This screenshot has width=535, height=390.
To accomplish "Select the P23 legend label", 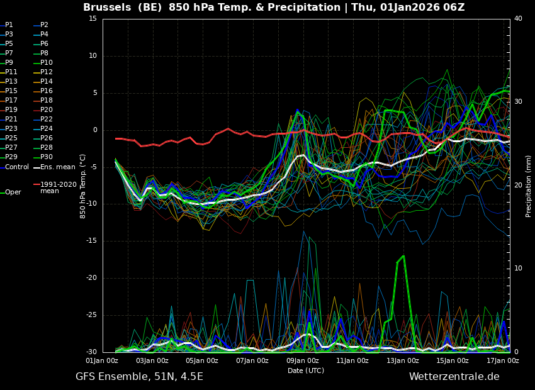I will (11, 128).
